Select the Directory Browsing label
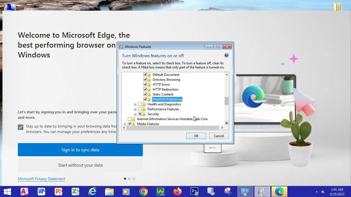 166,80
